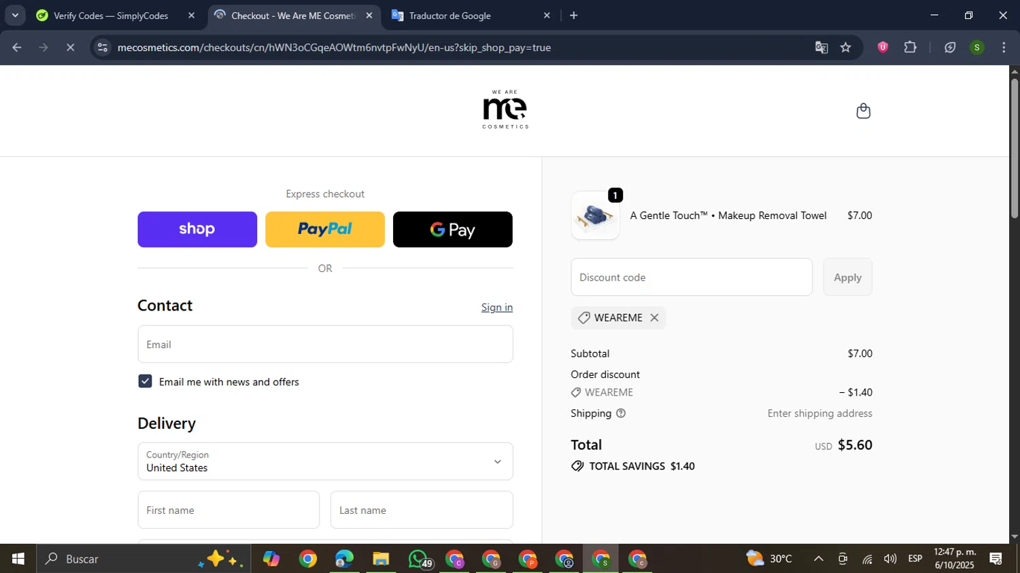The image size is (1020, 573).
Task: Open File Explorer from the taskbar
Action: [381, 559]
